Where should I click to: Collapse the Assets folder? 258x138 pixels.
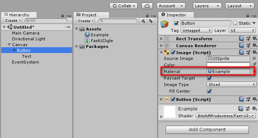(x=77, y=29)
